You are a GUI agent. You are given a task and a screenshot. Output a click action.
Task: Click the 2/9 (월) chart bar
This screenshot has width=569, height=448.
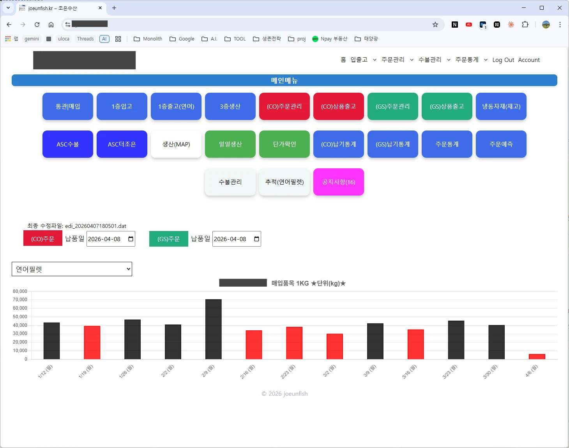tap(214, 329)
